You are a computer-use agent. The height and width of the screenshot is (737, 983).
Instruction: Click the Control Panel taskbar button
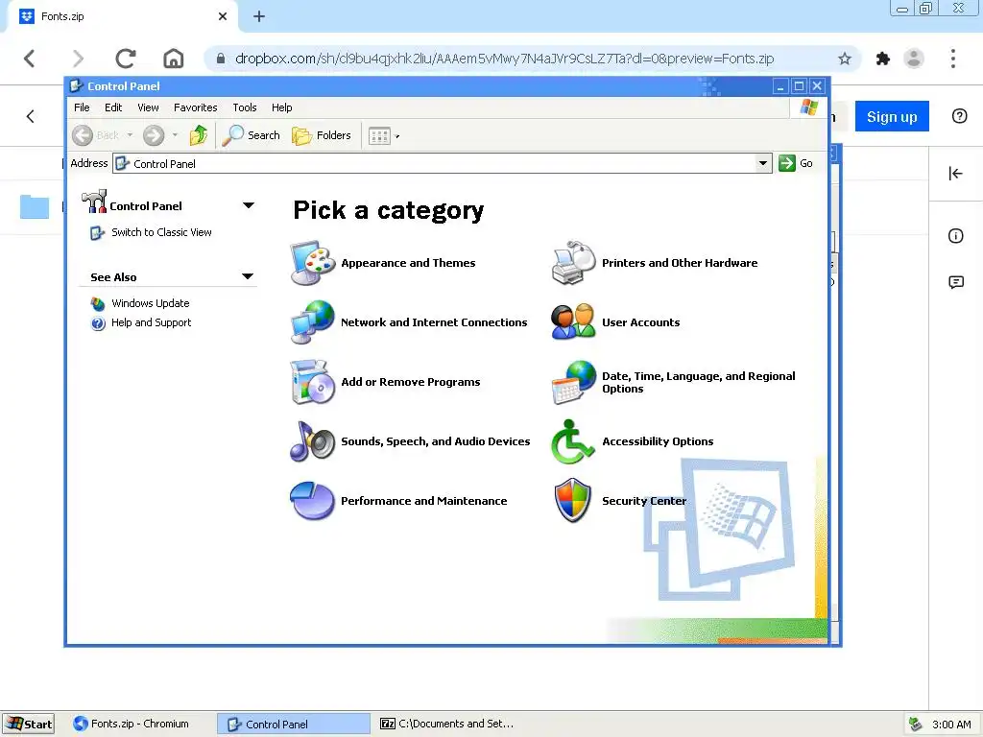pyautogui.click(x=294, y=724)
